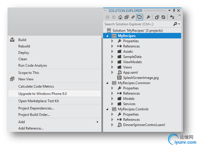The height and width of the screenshot is (147, 198).
Task: Expand Properties under MyRecipes
Action: 112,41
